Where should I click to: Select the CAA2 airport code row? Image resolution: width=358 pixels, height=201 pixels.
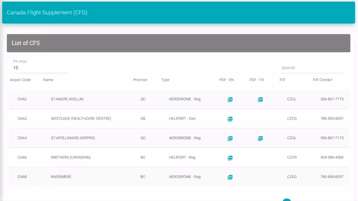(22, 99)
